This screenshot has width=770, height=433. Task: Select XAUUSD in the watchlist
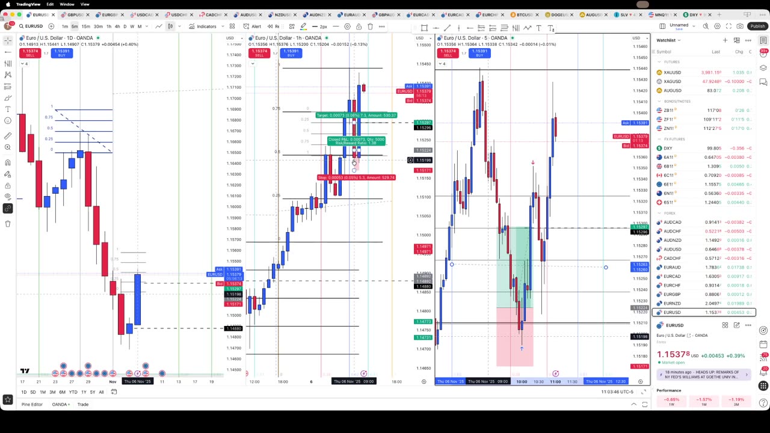point(704,72)
